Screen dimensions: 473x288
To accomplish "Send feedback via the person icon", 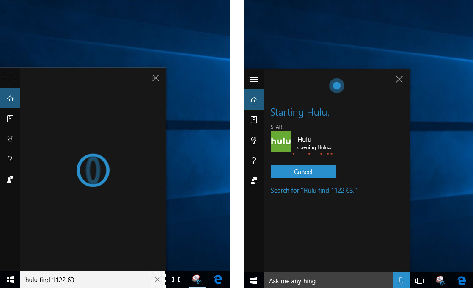I will pos(10,179).
